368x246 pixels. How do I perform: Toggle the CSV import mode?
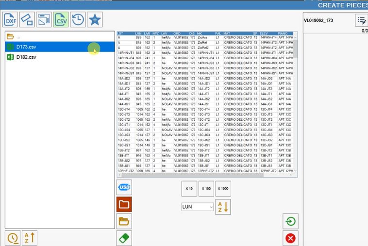[61, 19]
